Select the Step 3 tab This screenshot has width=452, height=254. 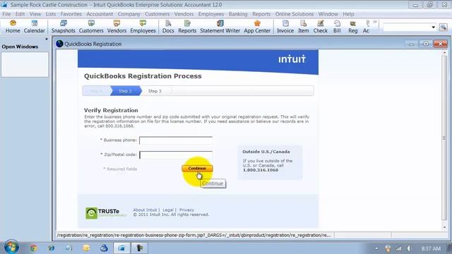pyautogui.click(x=155, y=91)
